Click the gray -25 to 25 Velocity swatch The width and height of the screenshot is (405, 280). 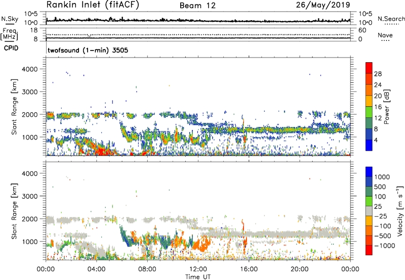click(369, 211)
